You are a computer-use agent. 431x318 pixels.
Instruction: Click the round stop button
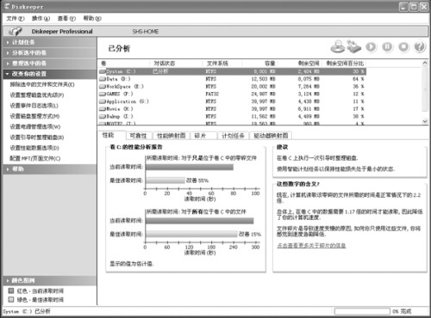click(403, 46)
